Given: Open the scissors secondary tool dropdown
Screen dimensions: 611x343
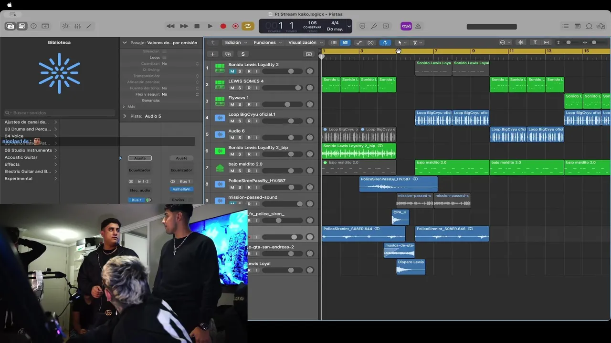Looking at the screenshot, I should click(417, 42).
